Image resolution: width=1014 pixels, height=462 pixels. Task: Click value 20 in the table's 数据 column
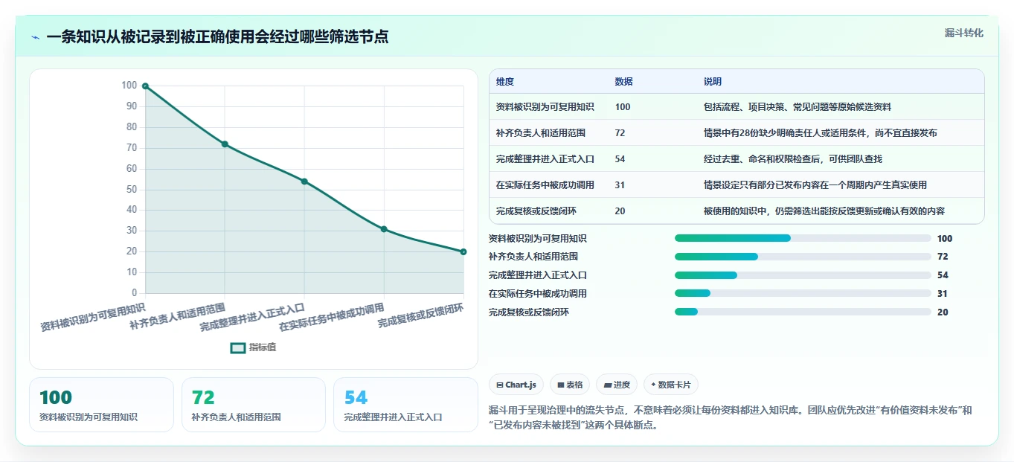click(x=620, y=211)
